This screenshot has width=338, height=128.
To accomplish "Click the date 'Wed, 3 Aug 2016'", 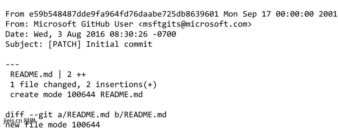I will pyautogui.click(x=69, y=34).
